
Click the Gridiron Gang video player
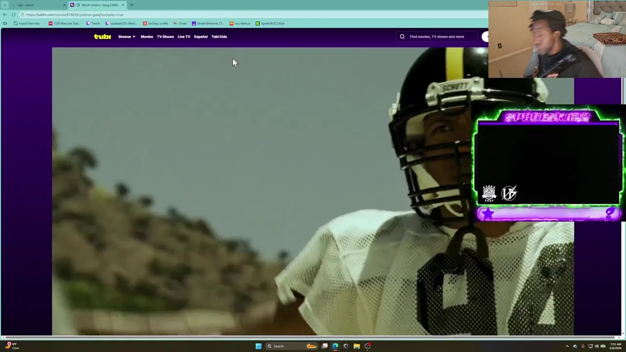coord(313,191)
